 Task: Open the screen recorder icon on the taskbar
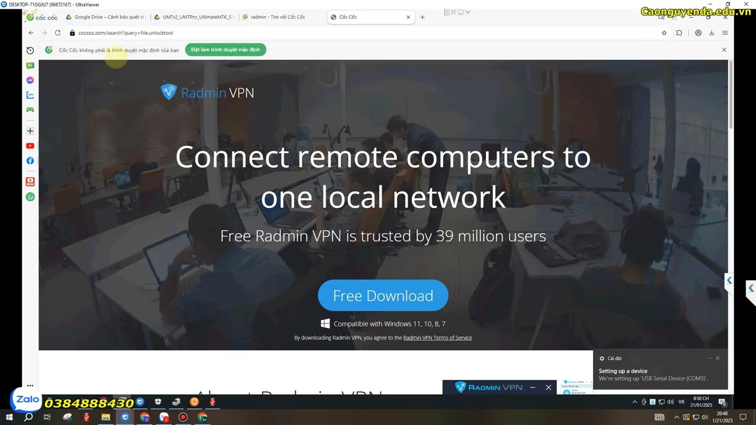[183, 417]
